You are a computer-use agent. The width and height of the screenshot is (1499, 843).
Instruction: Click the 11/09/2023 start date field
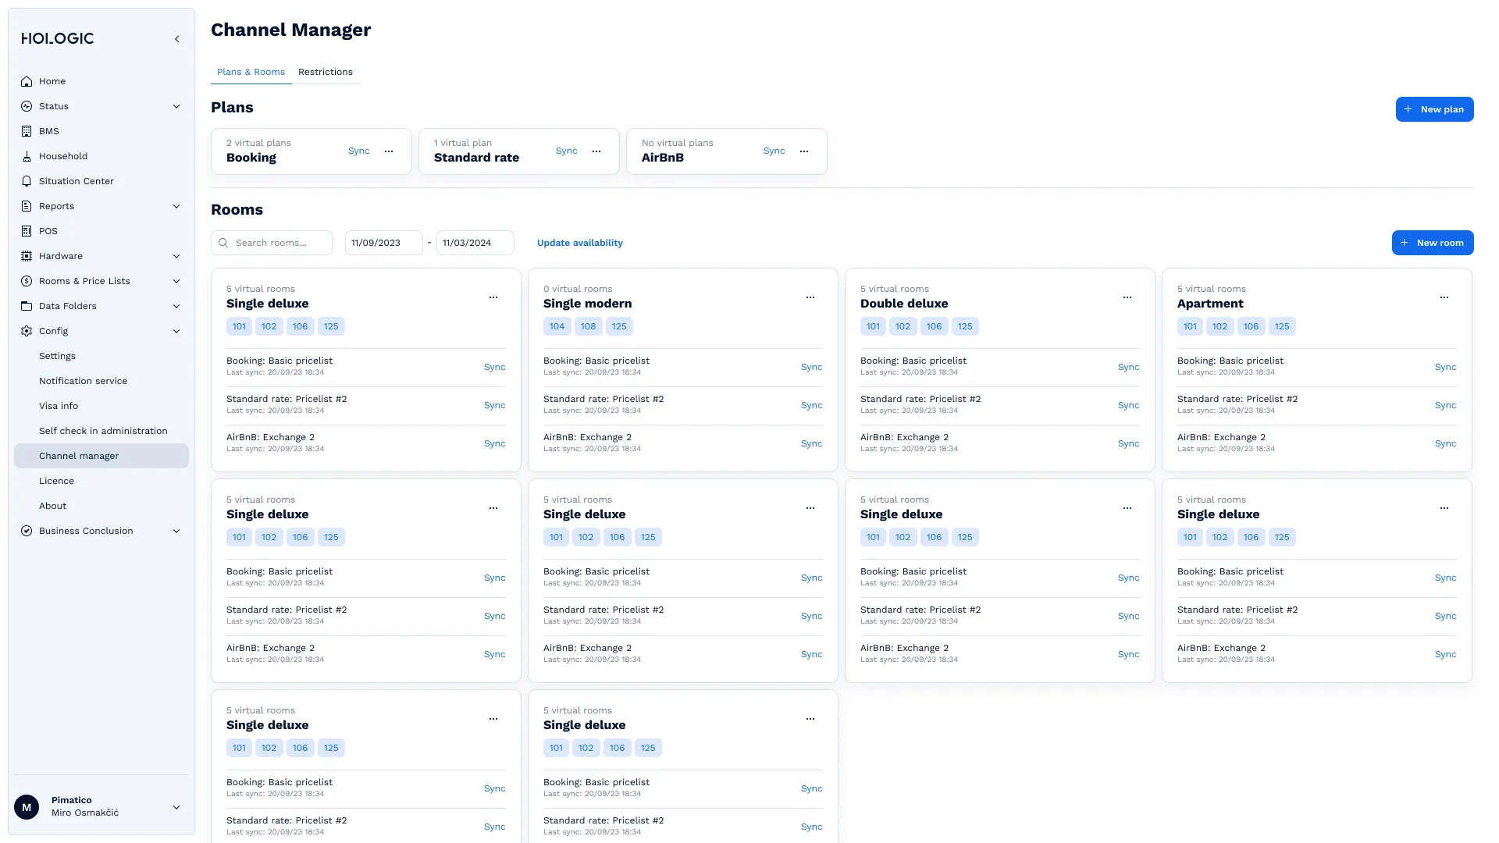pos(383,243)
